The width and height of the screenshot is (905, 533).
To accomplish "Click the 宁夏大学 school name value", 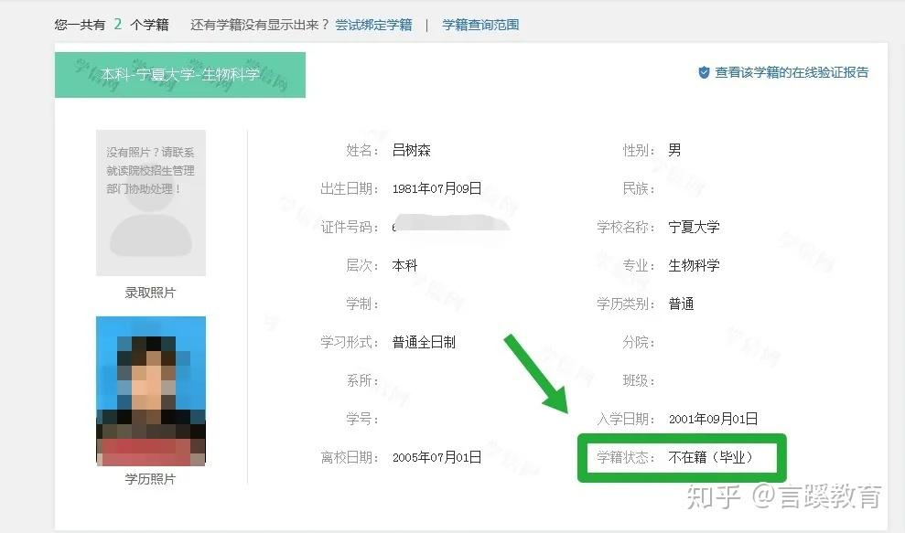I will 694,228.
